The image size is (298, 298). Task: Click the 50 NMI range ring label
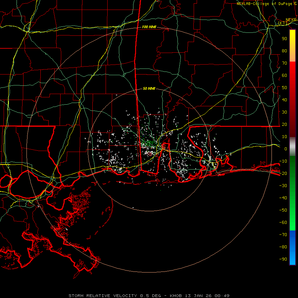(149, 88)
